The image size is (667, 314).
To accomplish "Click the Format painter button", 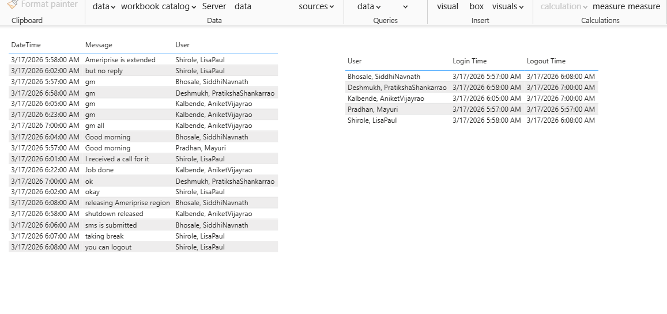I will click(42, 4).
